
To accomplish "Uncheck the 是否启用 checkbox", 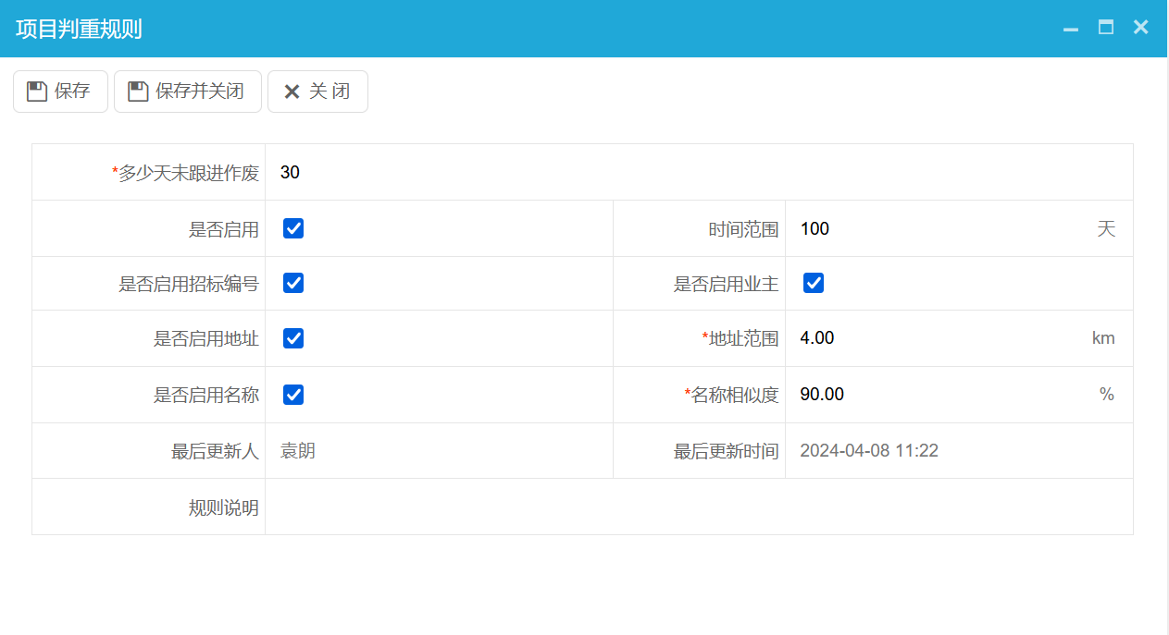I will tap(292, 227).
